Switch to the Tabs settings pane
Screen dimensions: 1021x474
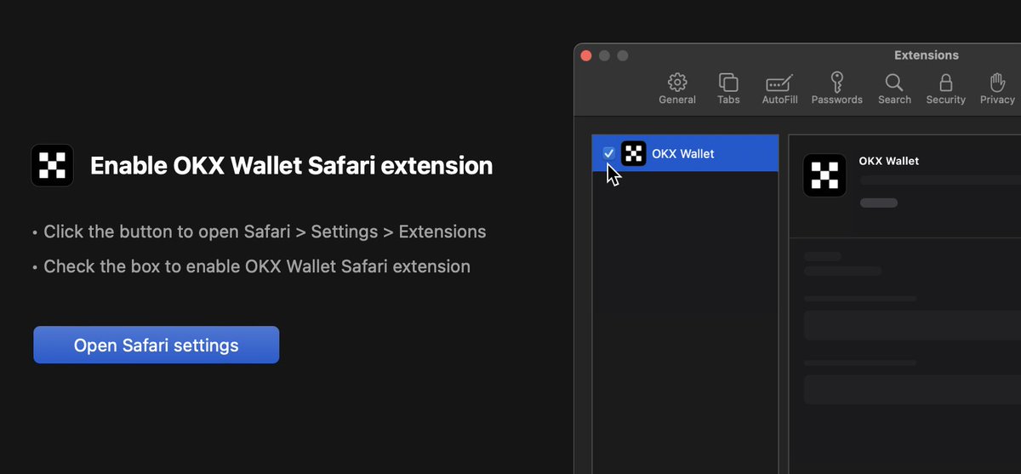(x=728, y=89)
